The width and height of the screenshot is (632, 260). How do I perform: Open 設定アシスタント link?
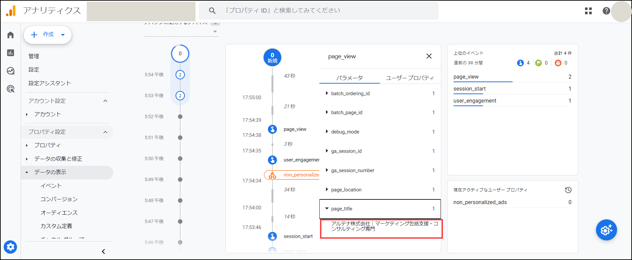click(50, 83)
